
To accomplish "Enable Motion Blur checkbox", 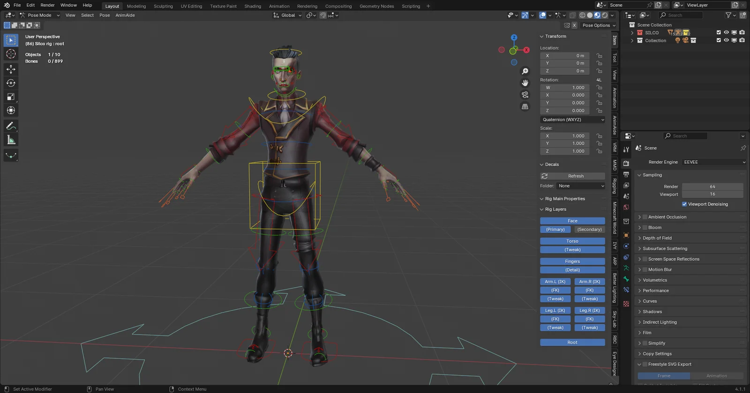I will 645,270.
